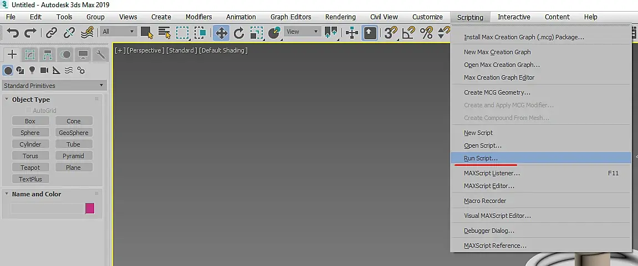Toggle the Percent Snap icon

(x=426, y=33)
